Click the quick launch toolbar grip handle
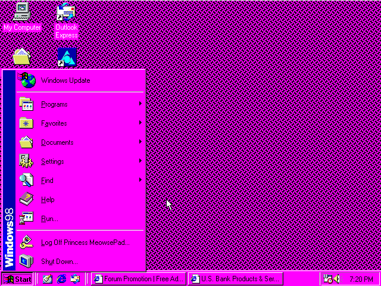This screenshot has width=381, height=286. 38,279
